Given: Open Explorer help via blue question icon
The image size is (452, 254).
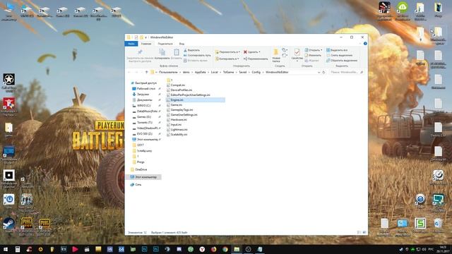Looking at the screenshot, I should [x=365, y=44].
